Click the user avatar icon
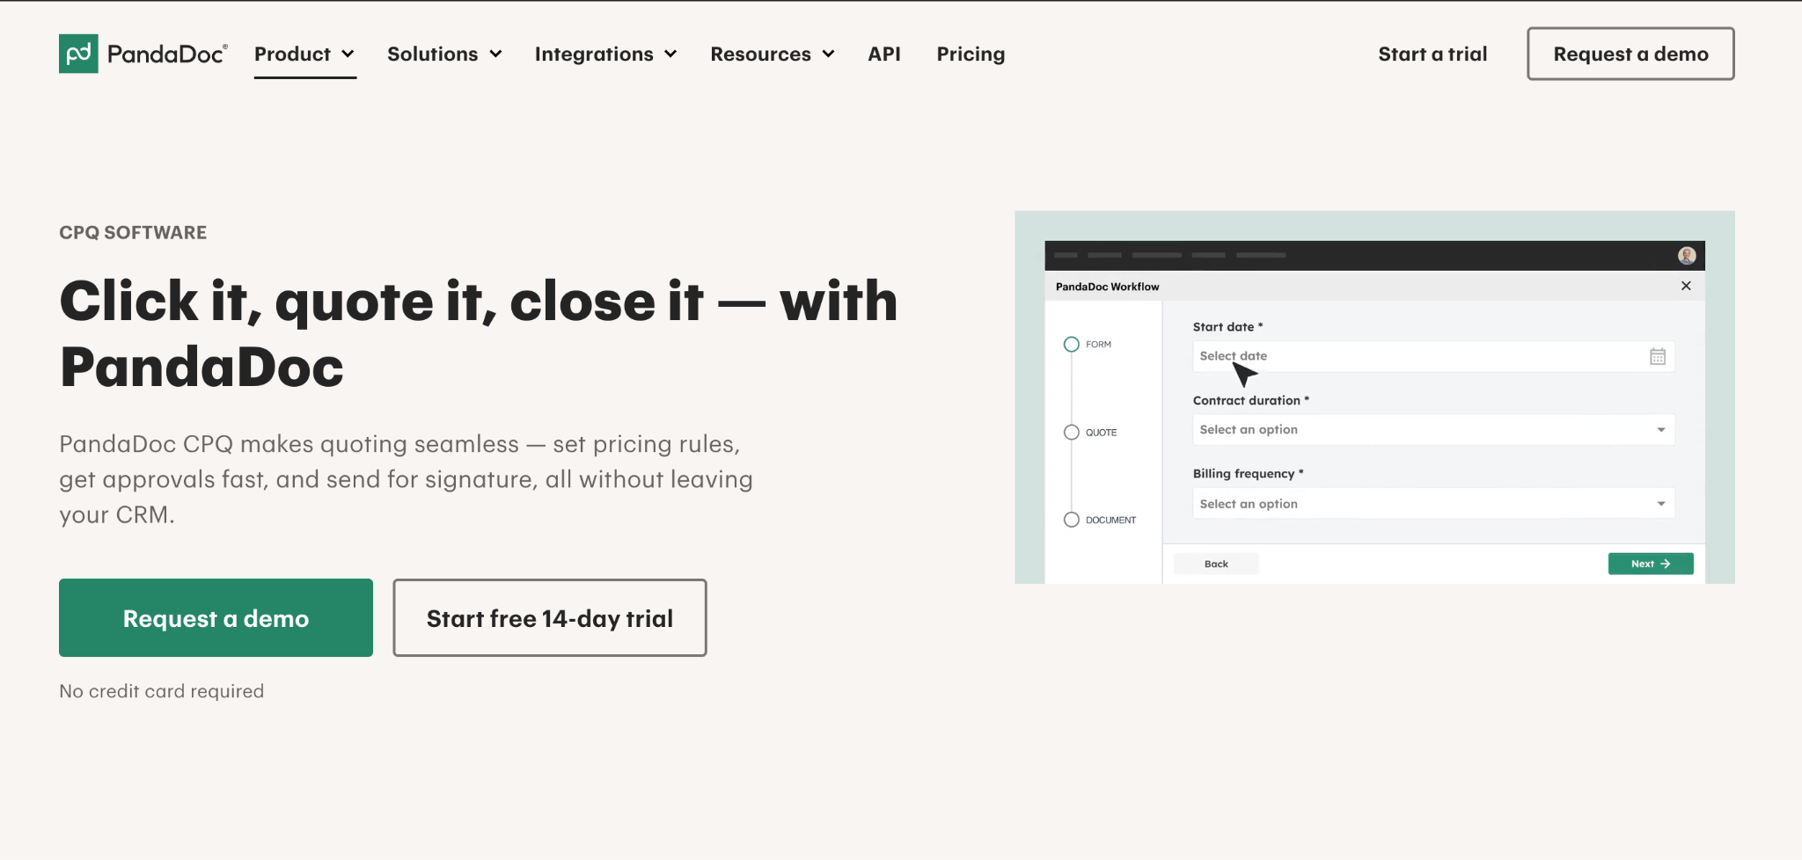Screen dimensions: 1802x860 click(x=1687, y=255)
